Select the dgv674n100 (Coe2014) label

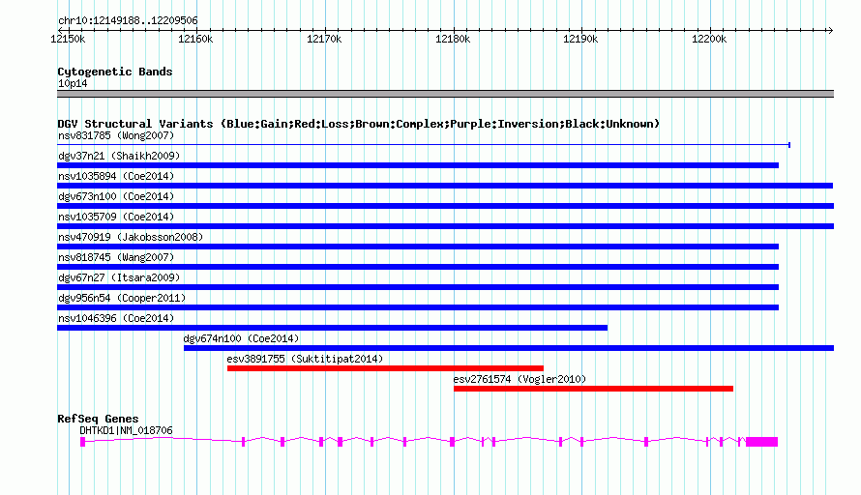pos(241,338)
